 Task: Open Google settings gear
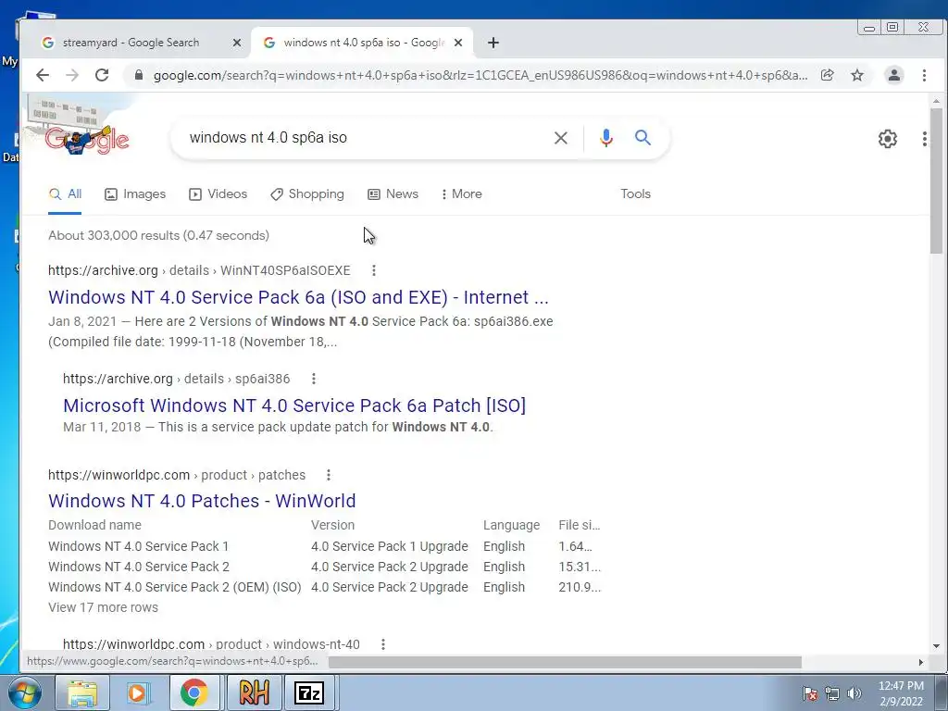pyautogui.click(x=888, y=139)
